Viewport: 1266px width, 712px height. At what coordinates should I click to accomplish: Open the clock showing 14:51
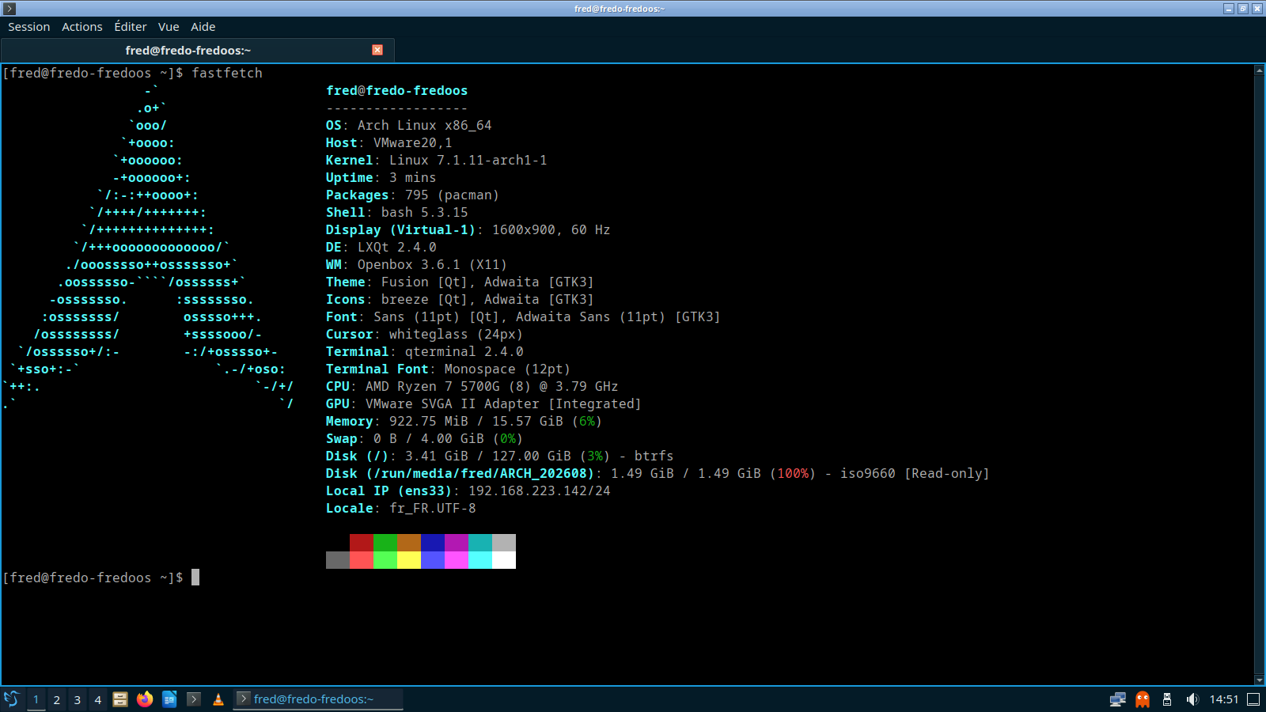[x=1223, y=699]
